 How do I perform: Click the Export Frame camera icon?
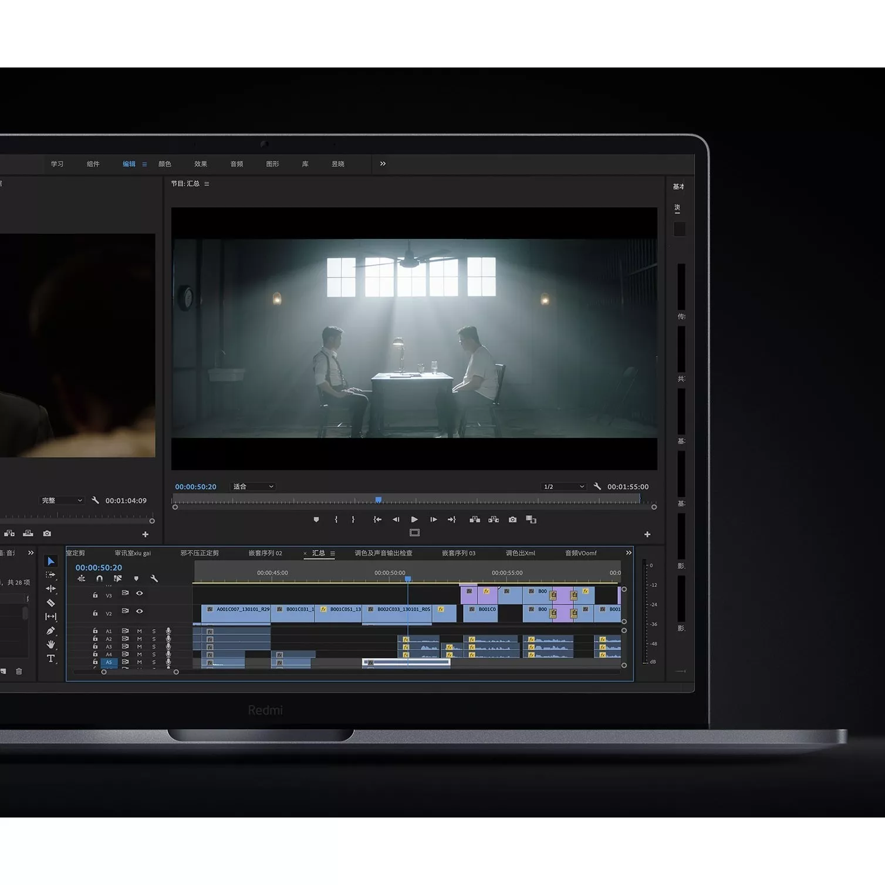(512, 519)
